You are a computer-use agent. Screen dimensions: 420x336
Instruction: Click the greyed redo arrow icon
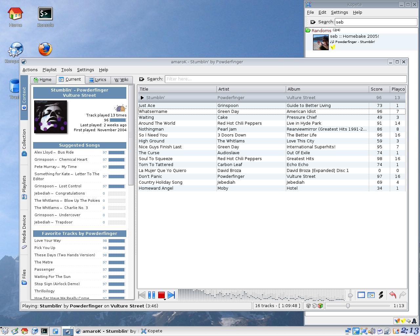tap(403, 295)
